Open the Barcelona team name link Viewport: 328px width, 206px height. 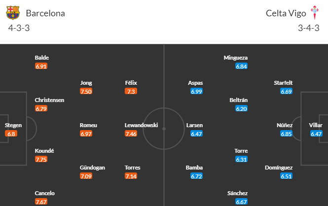pyautogui.click(x=45, y=13)
